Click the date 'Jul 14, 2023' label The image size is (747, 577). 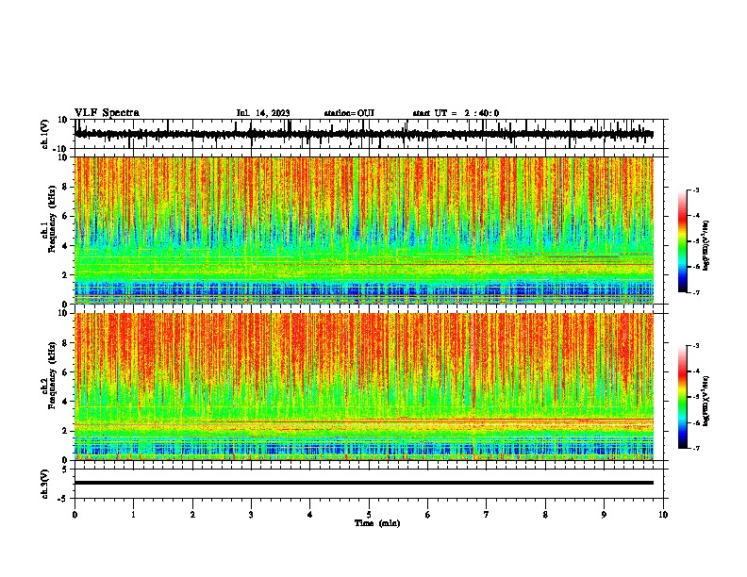(263, 113)
